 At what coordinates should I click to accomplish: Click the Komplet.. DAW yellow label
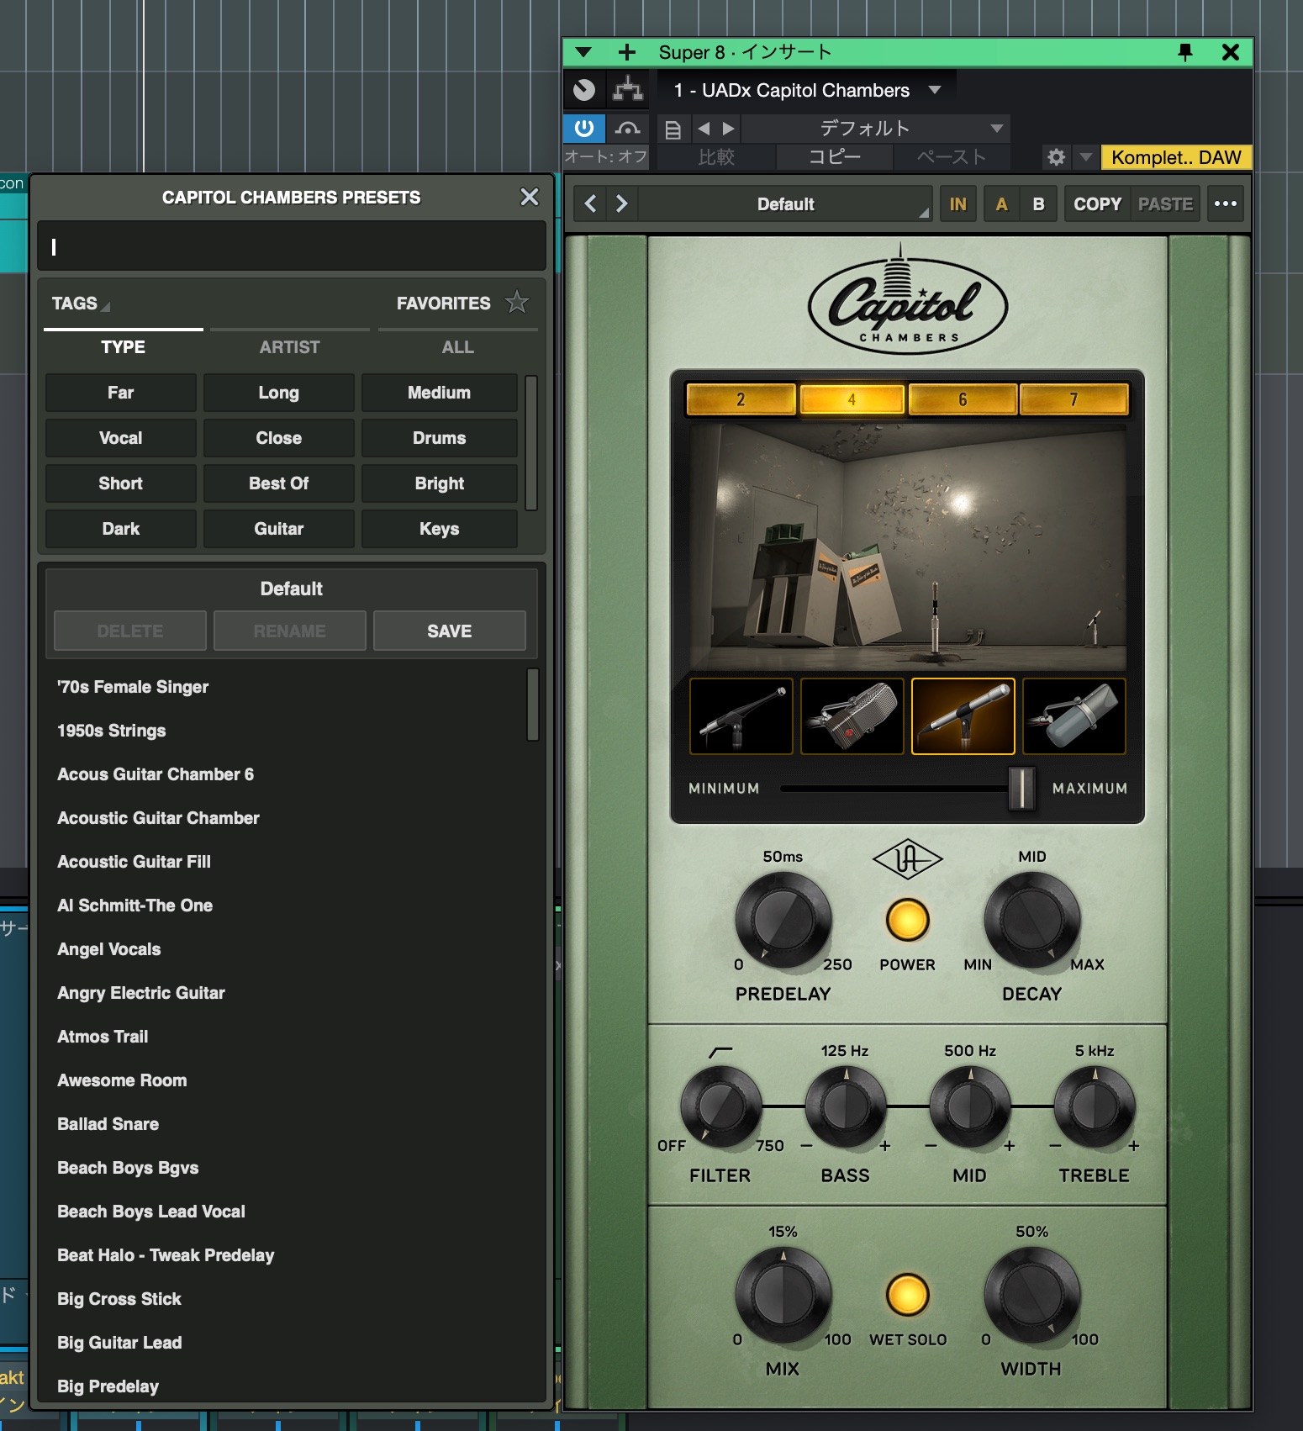pos(1175,157)
